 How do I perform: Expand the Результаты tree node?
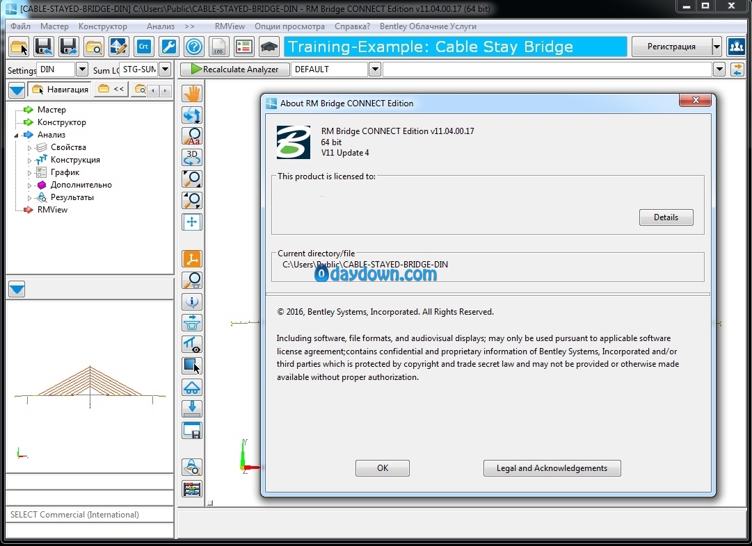29,198
